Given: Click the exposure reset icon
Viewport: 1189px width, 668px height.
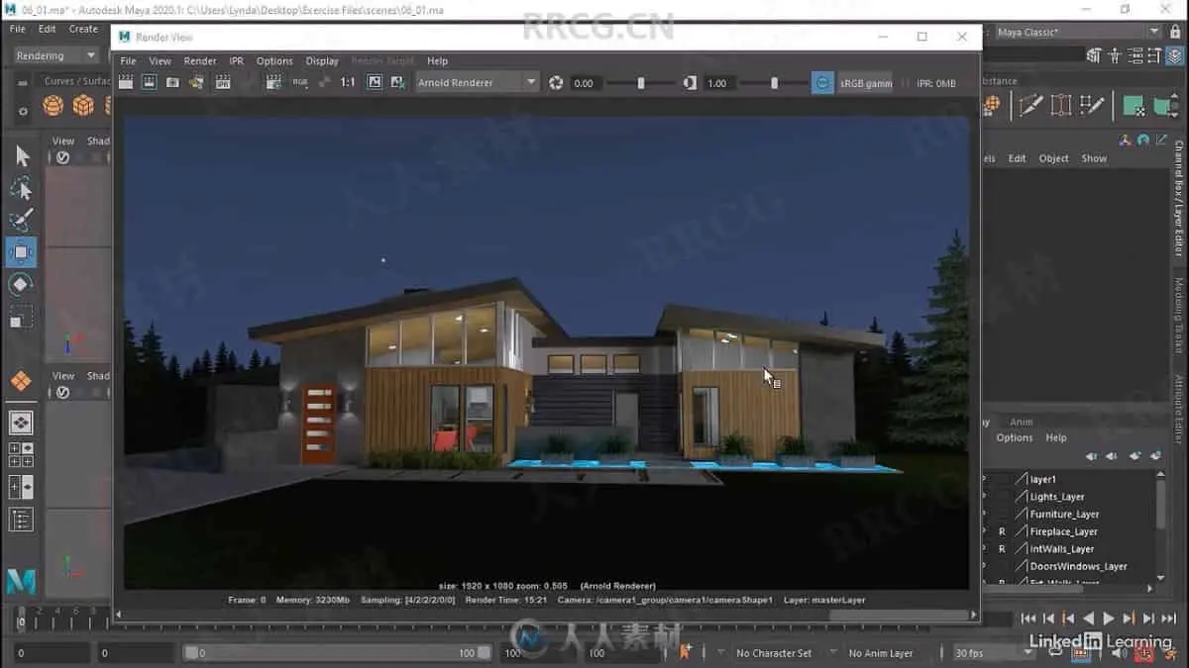Looking at the screenshot, I should coord(556,83).
